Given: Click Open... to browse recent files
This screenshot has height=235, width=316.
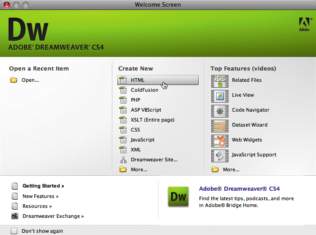Looking at the screenshot, I should pyautogui.click(x=30, y=80).
